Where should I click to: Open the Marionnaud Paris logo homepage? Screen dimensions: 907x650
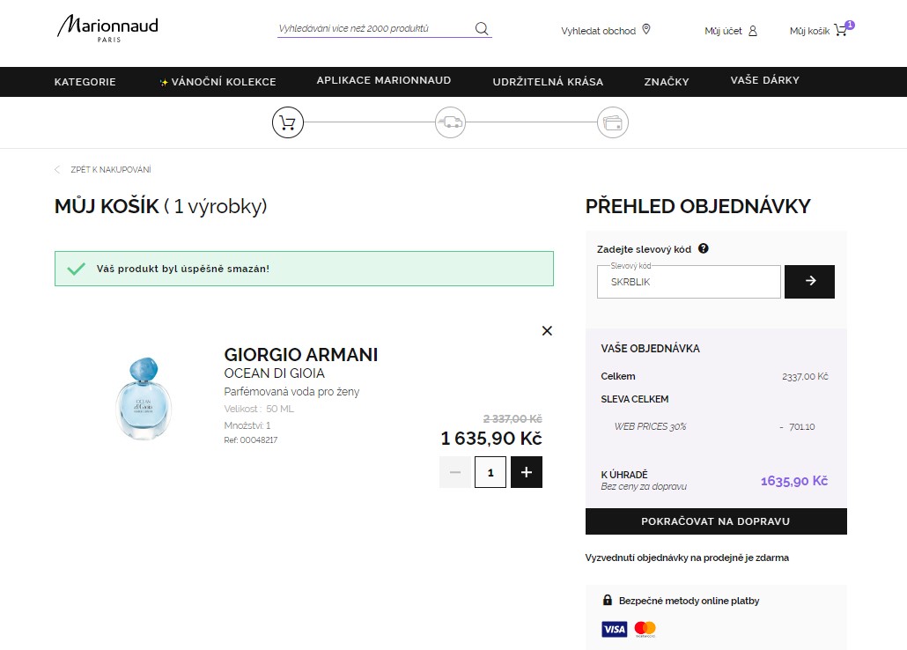point(107,28)
